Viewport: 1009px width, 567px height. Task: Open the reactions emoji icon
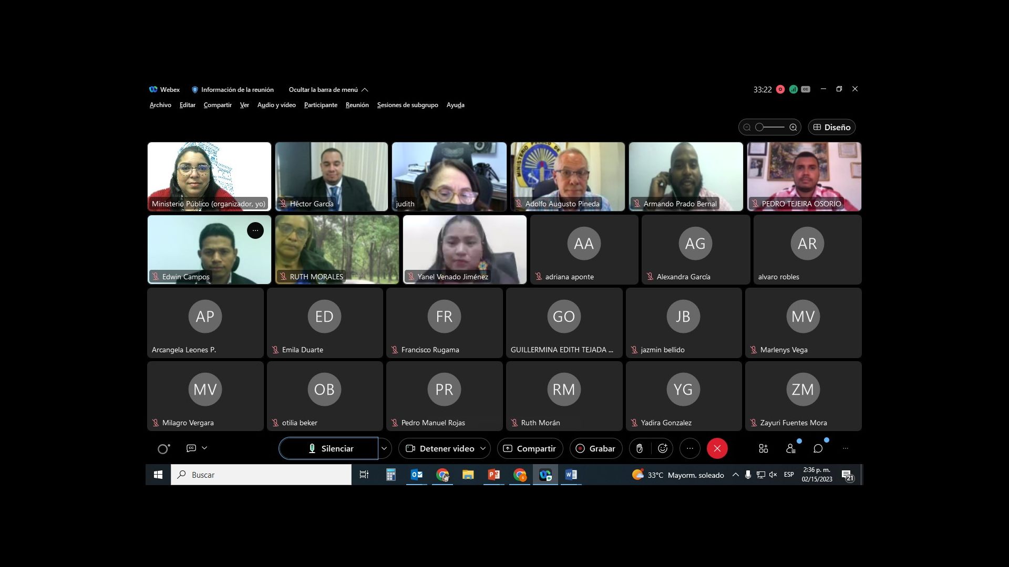pos(663,448)
